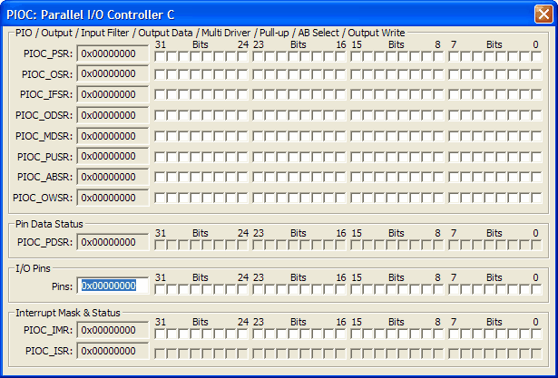
Task: Focus the PIOC_PUSR value field
Action: 113,157
